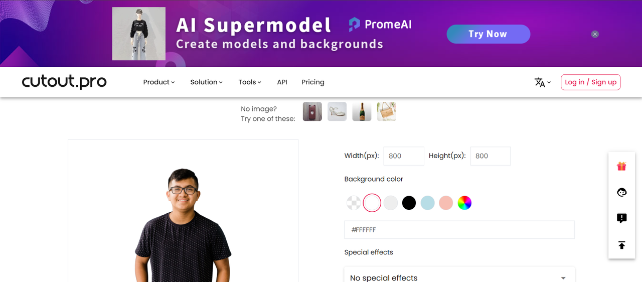Image resolution: width=642 pixels, height=282 pixels.
Task: Click the feedback exclamation icon
Action: (621, 218)
